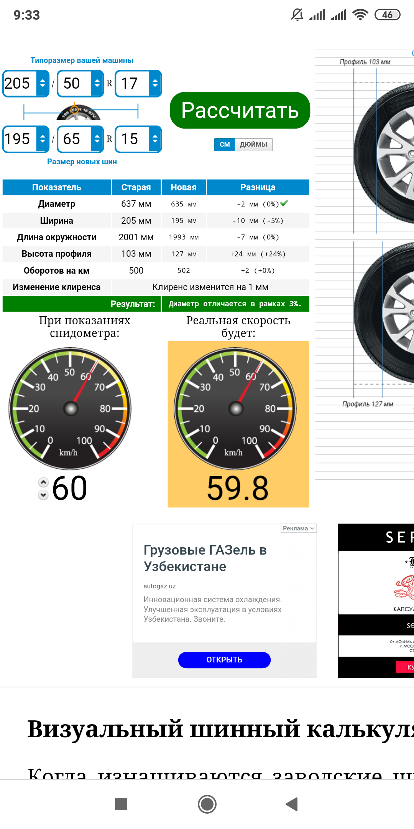Increase speedometer value with up arrow
Viewport: 414px width, 829px height.
pyautogui.click(x=44, y=482)
